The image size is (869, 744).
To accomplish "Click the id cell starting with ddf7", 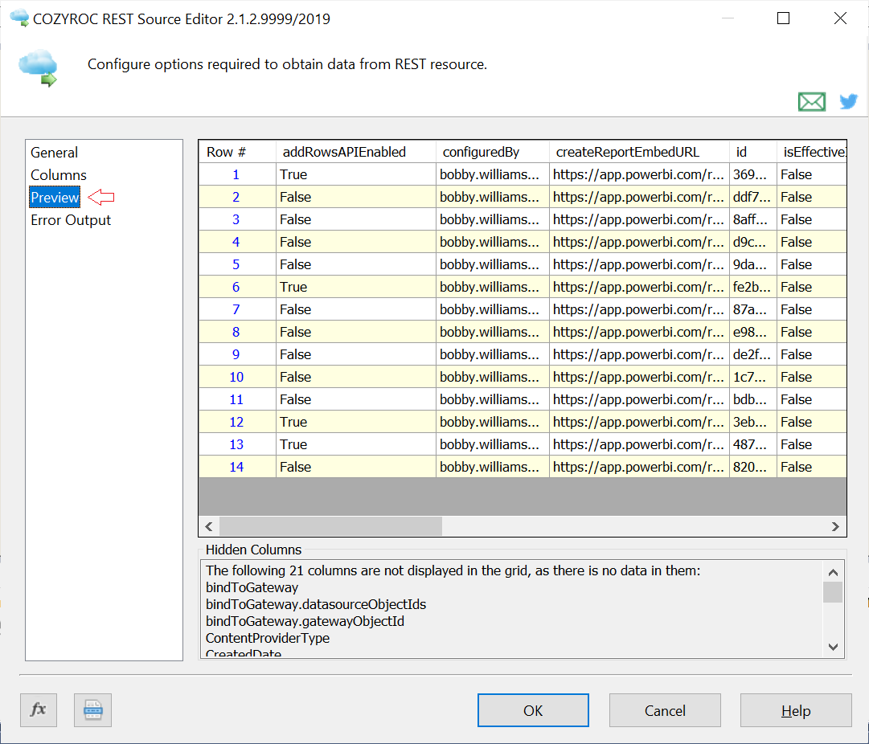I will [x=752, y=197].
